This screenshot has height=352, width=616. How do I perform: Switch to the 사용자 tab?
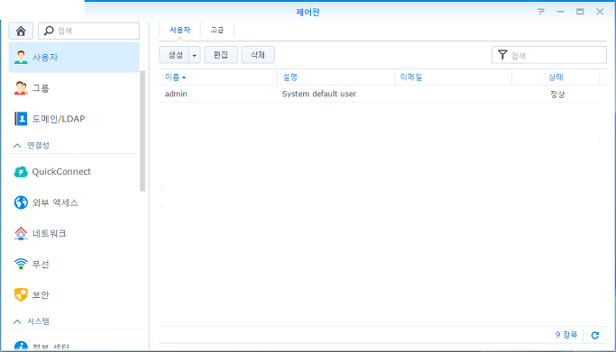click(x=179, y=30)
